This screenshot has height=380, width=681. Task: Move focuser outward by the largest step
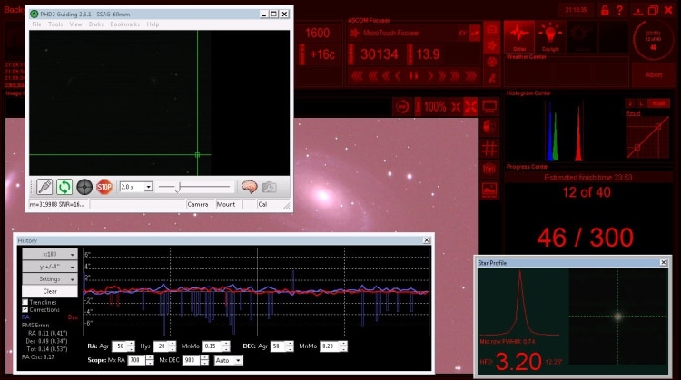[x=470, y=76]
